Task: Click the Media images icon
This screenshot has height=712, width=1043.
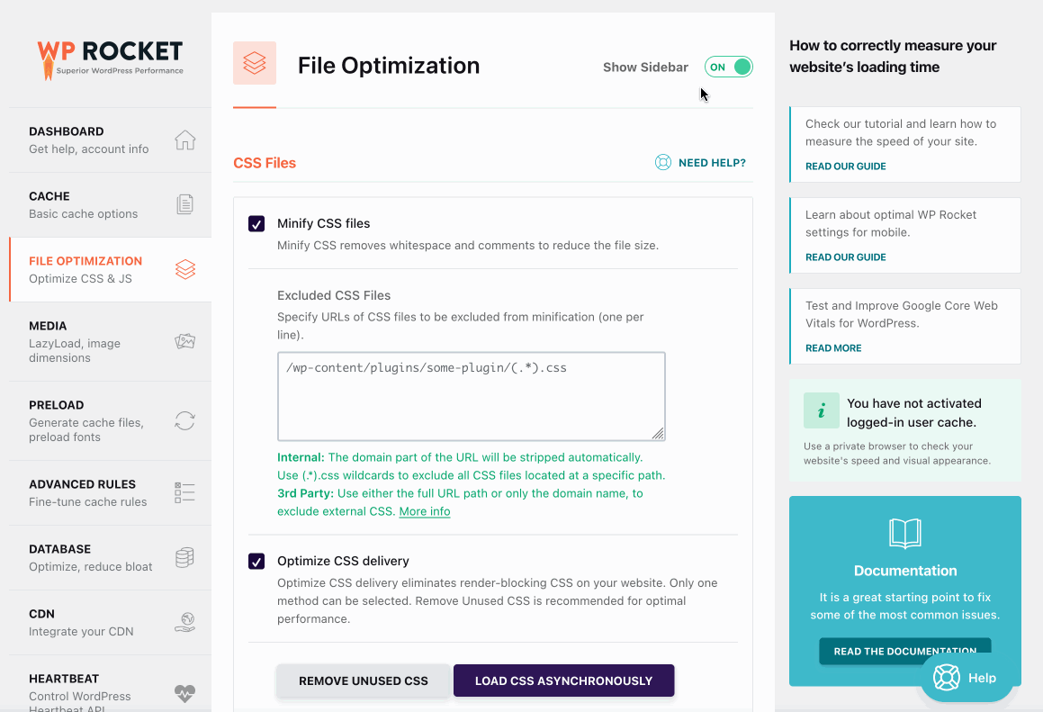Action: tap(184, 341)
